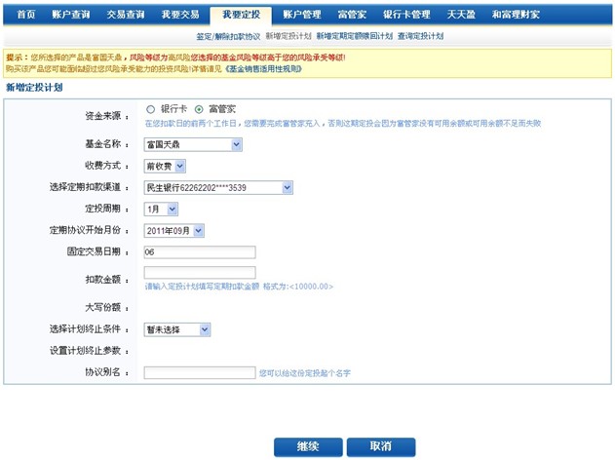
Task: Switch to the 银行卡管理 tab
Action: click(405, 15)
